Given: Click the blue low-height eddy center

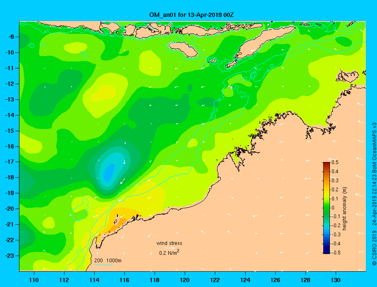Looking at the screenshot, I should point(109,172).
